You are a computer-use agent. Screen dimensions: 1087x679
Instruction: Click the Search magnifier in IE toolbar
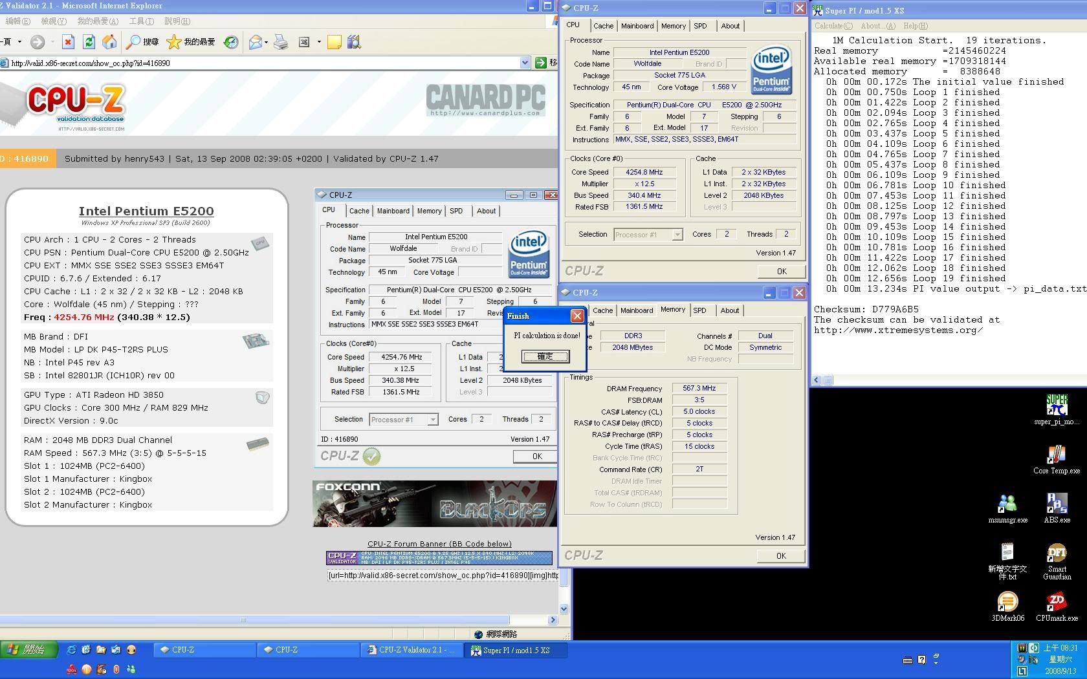133,42
